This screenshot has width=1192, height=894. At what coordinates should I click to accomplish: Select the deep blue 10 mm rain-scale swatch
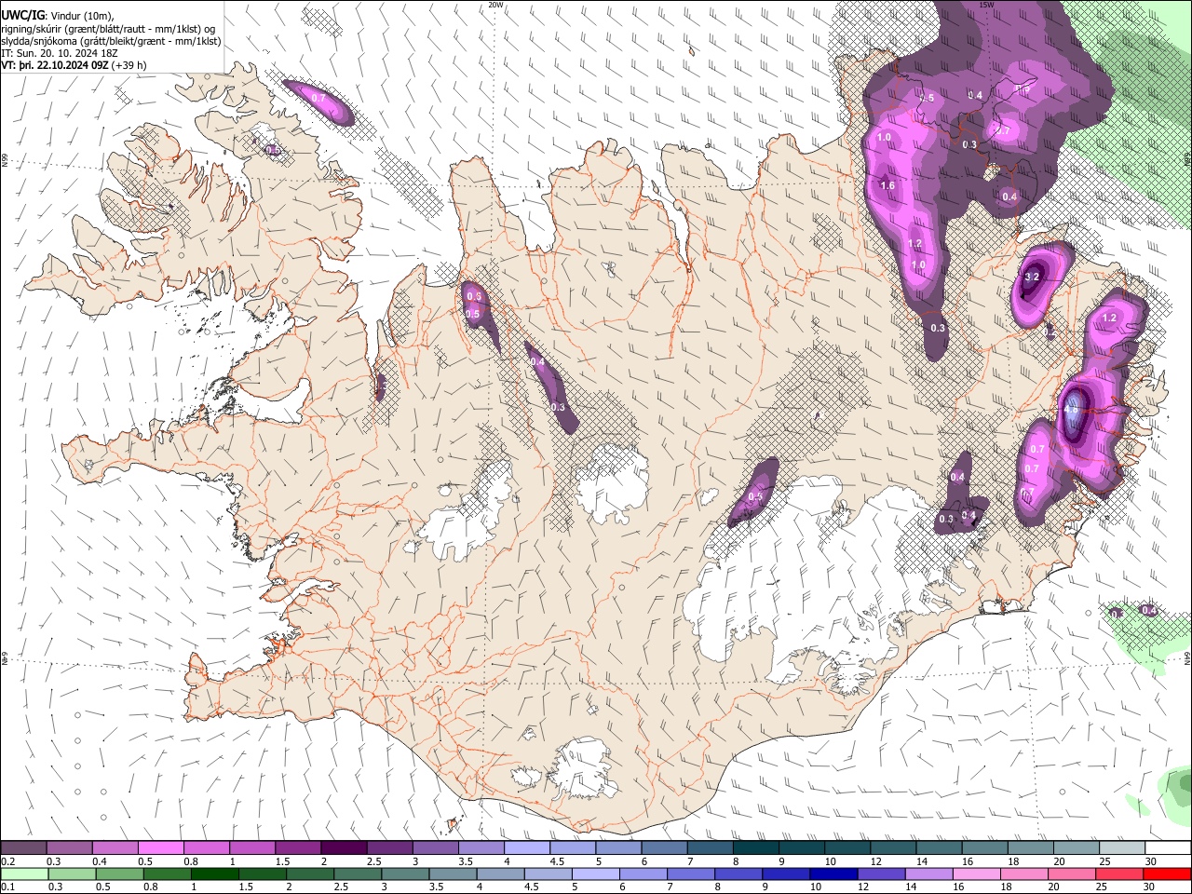click(x=833, y=874)
